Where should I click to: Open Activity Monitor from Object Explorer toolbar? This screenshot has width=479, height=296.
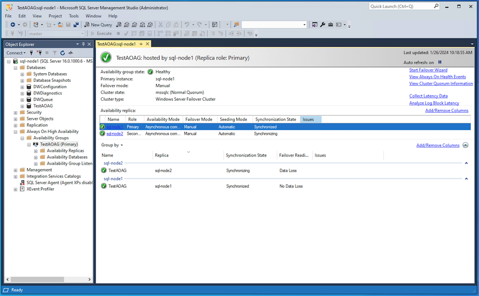(70, 53)
